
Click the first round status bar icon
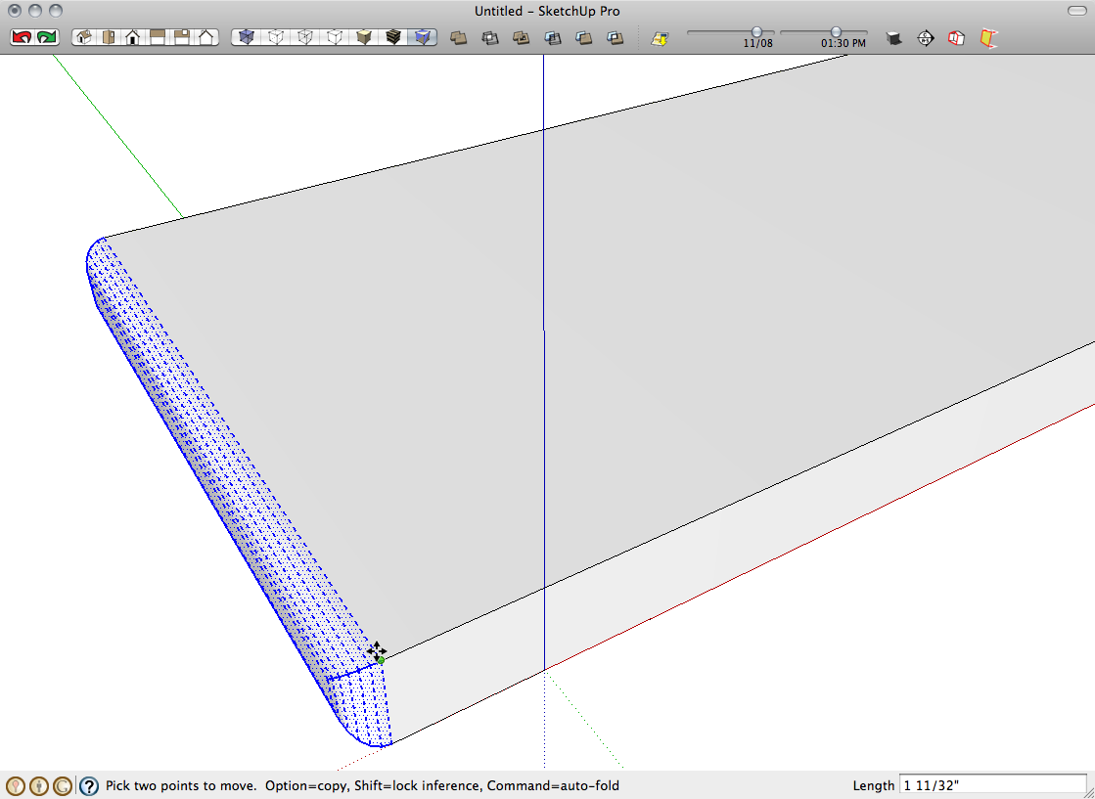click(x=15, y=785)
